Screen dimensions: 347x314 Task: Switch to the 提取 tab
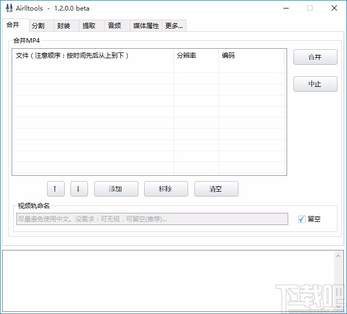92,25
